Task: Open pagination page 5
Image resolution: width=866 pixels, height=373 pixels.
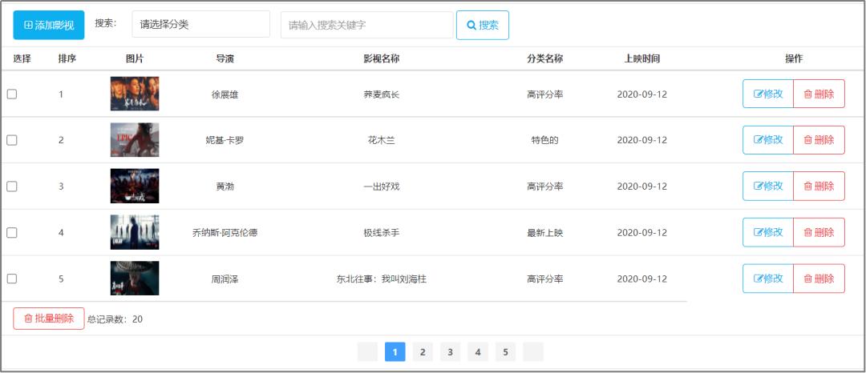Action: (505, 351)
